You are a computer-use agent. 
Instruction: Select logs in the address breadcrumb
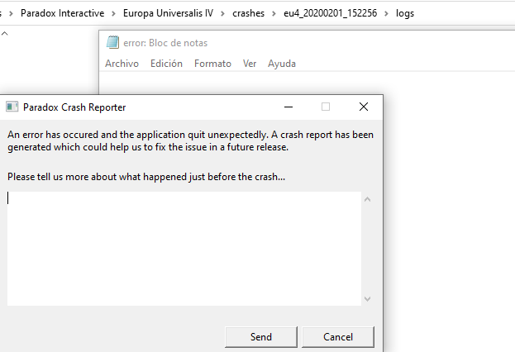405,13
